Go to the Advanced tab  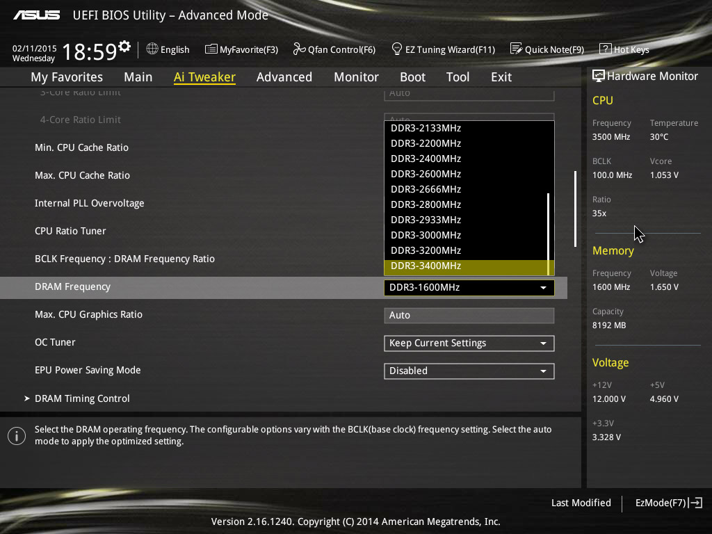(x=284, y=76)
